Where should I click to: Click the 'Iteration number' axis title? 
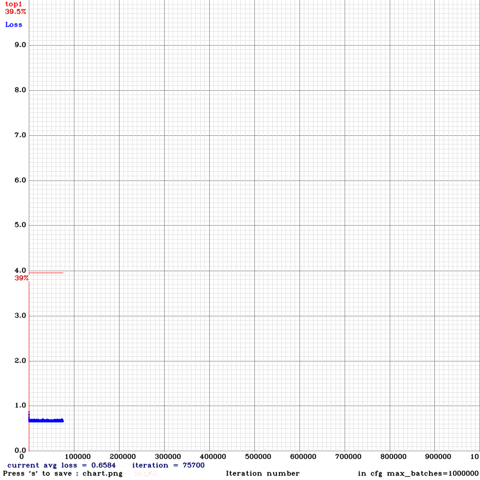263,474
